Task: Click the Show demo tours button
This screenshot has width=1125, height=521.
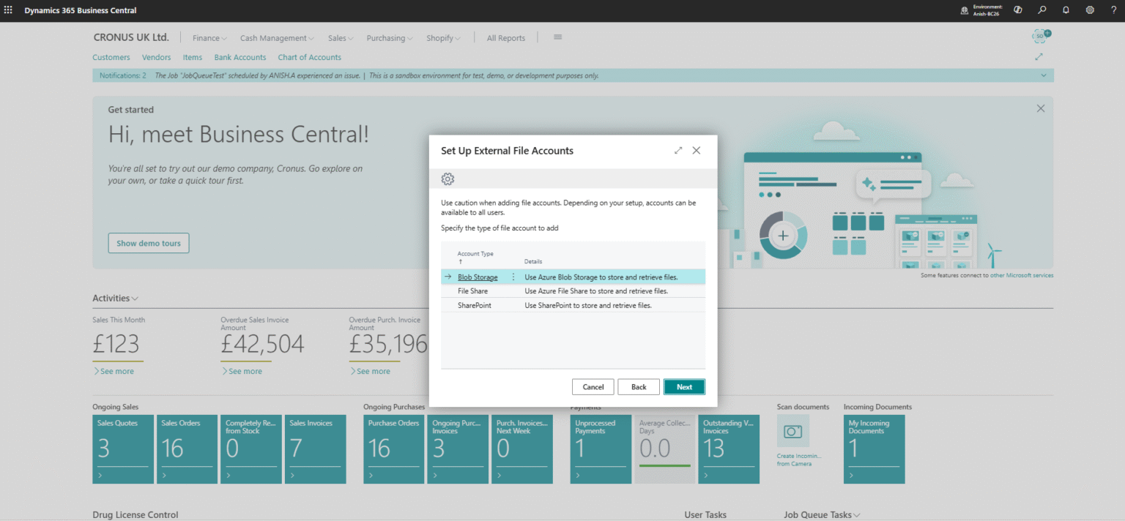Action: [x=148, y=244]
